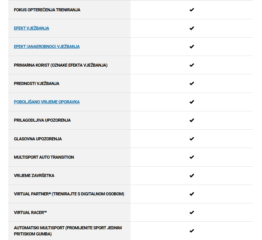Click checkmark for Automatski Multisport row
The width and height of the screenshot is (262, 240).
[x=192, y=231]
